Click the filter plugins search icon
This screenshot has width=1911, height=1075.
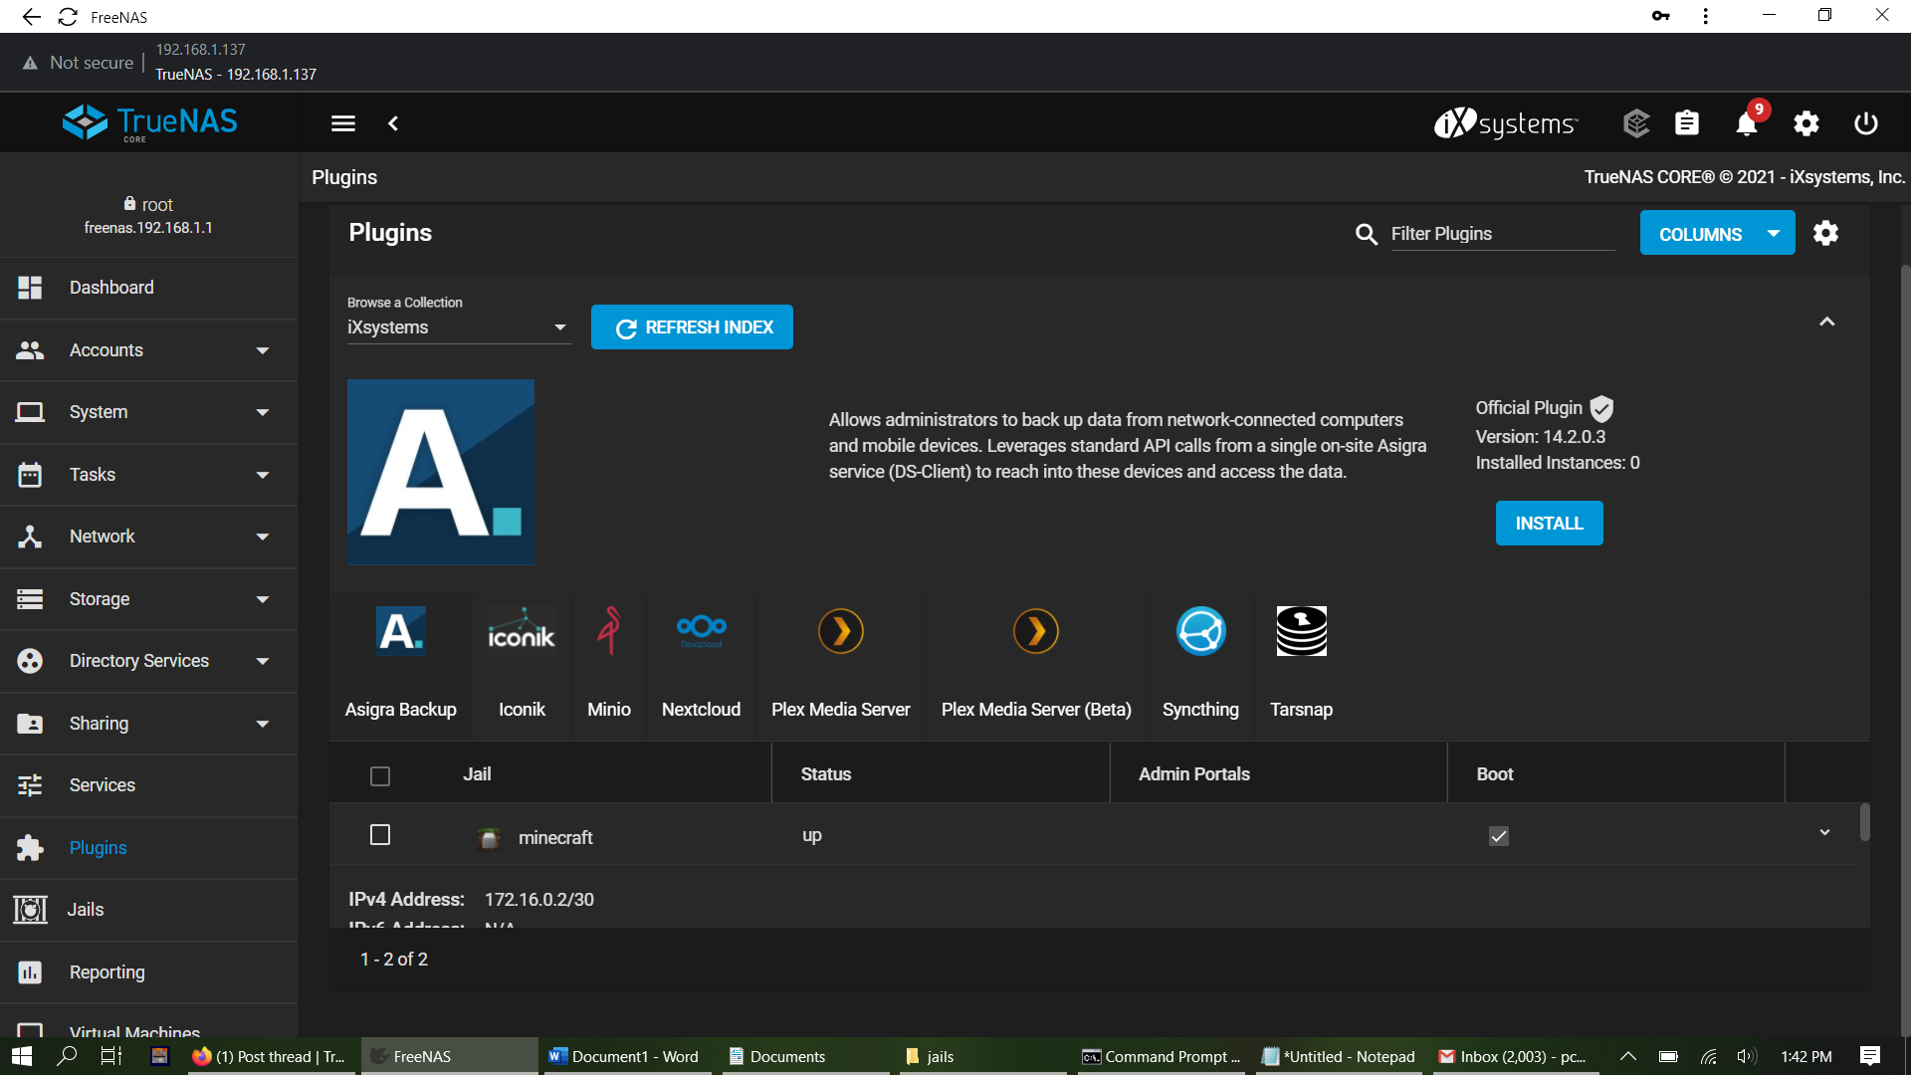pos(1367,234)
